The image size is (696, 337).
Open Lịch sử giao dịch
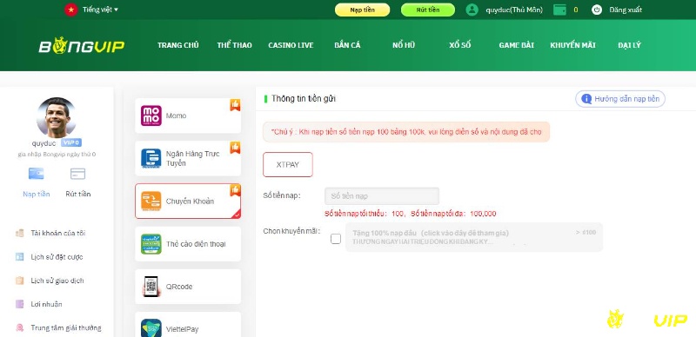pos(57,281)
